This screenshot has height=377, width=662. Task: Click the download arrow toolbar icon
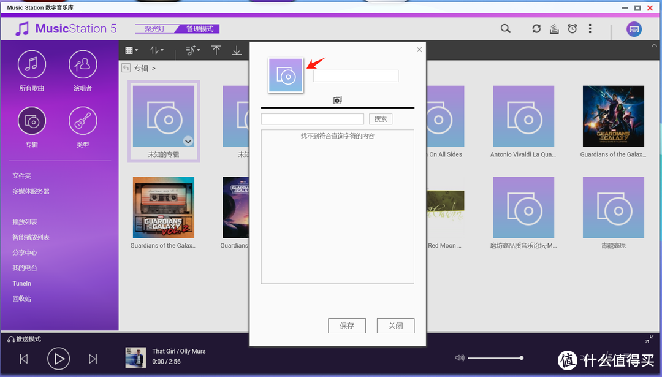tap(236, 50)
